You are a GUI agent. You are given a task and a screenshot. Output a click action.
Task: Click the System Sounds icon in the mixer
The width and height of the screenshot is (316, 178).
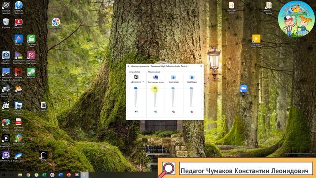[156, 77]
